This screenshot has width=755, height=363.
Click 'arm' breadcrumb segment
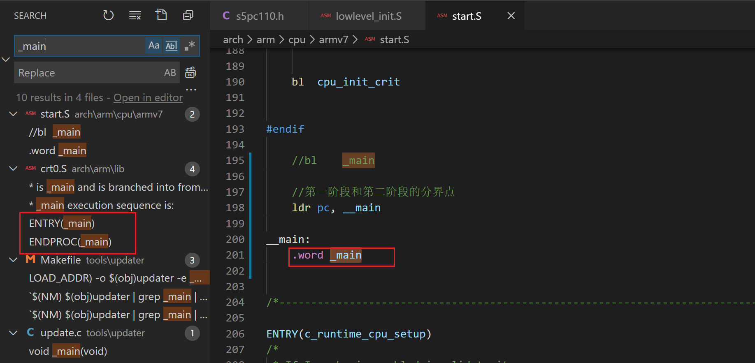tap(265, 39)
